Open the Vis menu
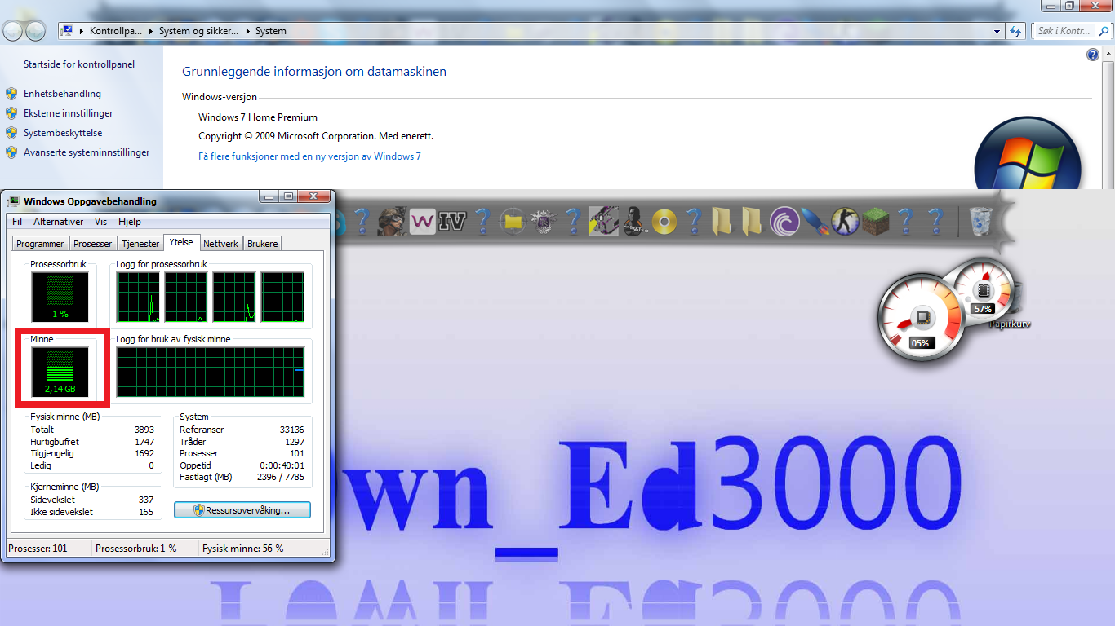 pyautogui.click(x=101, y=222)
